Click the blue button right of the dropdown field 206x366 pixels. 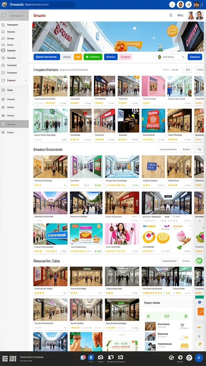(195, 57)
